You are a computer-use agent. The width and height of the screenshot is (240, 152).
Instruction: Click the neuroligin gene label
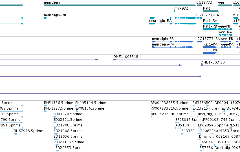click(52, 3)
